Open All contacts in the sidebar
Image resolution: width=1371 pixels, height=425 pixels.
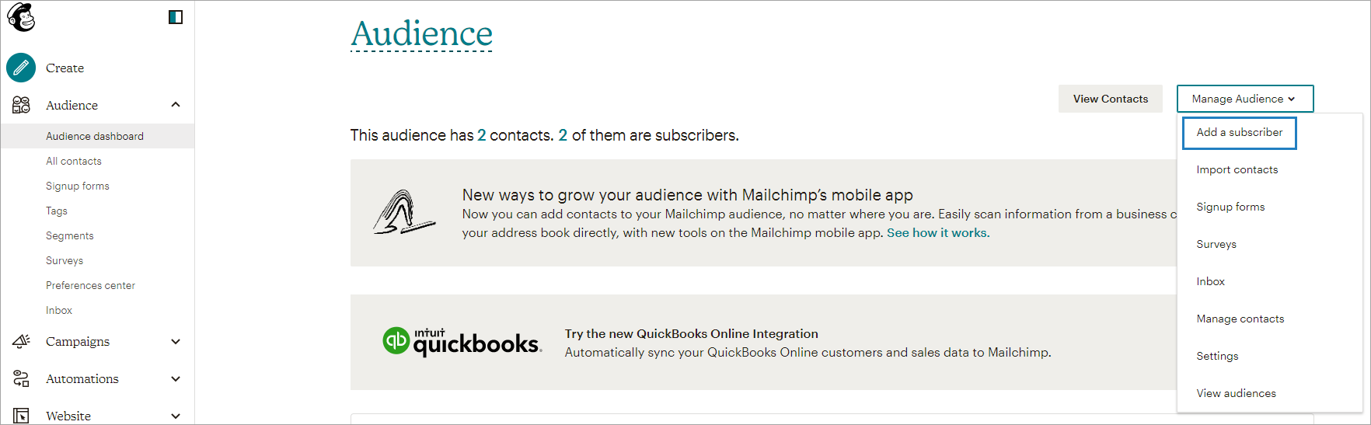click(74, 161)
